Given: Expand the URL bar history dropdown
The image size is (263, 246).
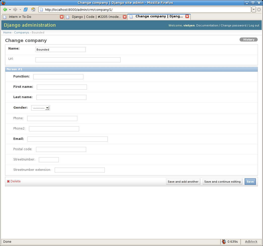Looking at the screenshot, I should tap(254, 10).
